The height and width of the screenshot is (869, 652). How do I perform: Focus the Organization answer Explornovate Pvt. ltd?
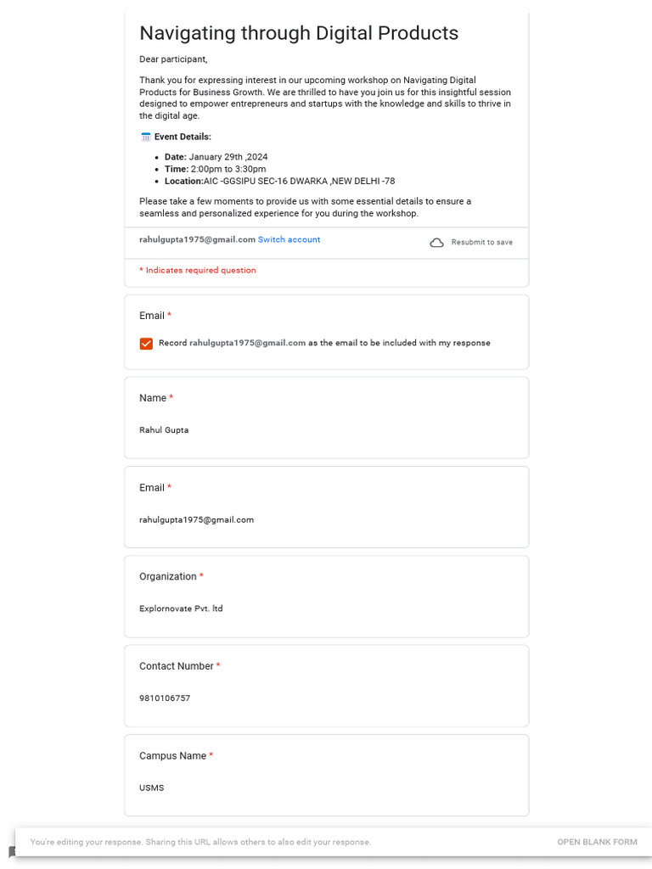181,608
